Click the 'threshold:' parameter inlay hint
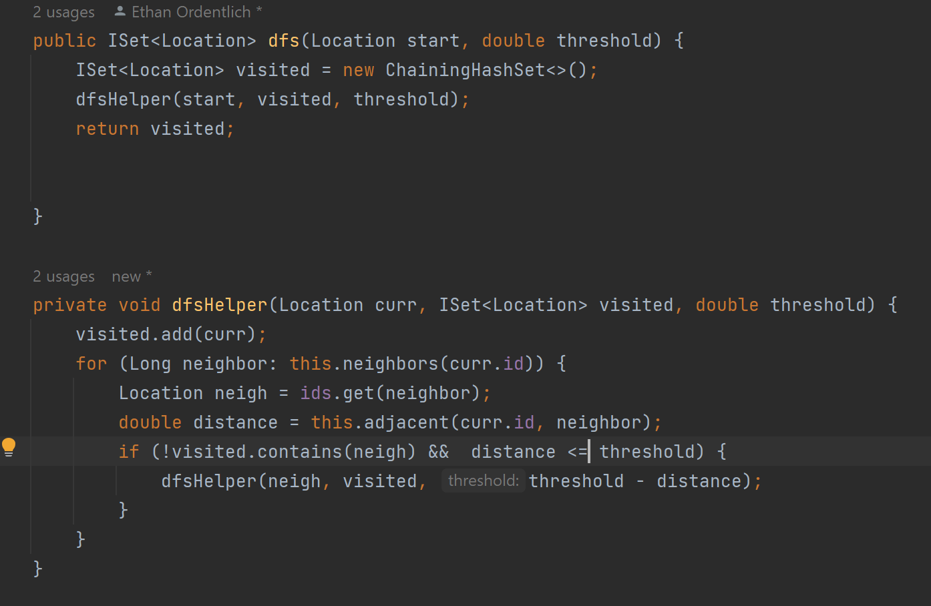The height and width of the screenshot is (606, 931). [483, 481]
